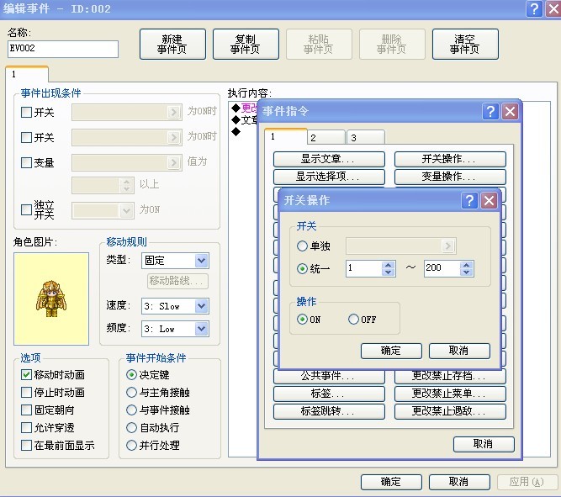Close the 事件指令 dialog

coord(510,112)
